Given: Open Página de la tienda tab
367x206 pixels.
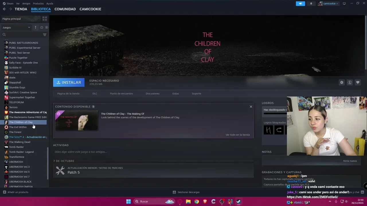Looking at the screenshot, I should coord(68,94).
